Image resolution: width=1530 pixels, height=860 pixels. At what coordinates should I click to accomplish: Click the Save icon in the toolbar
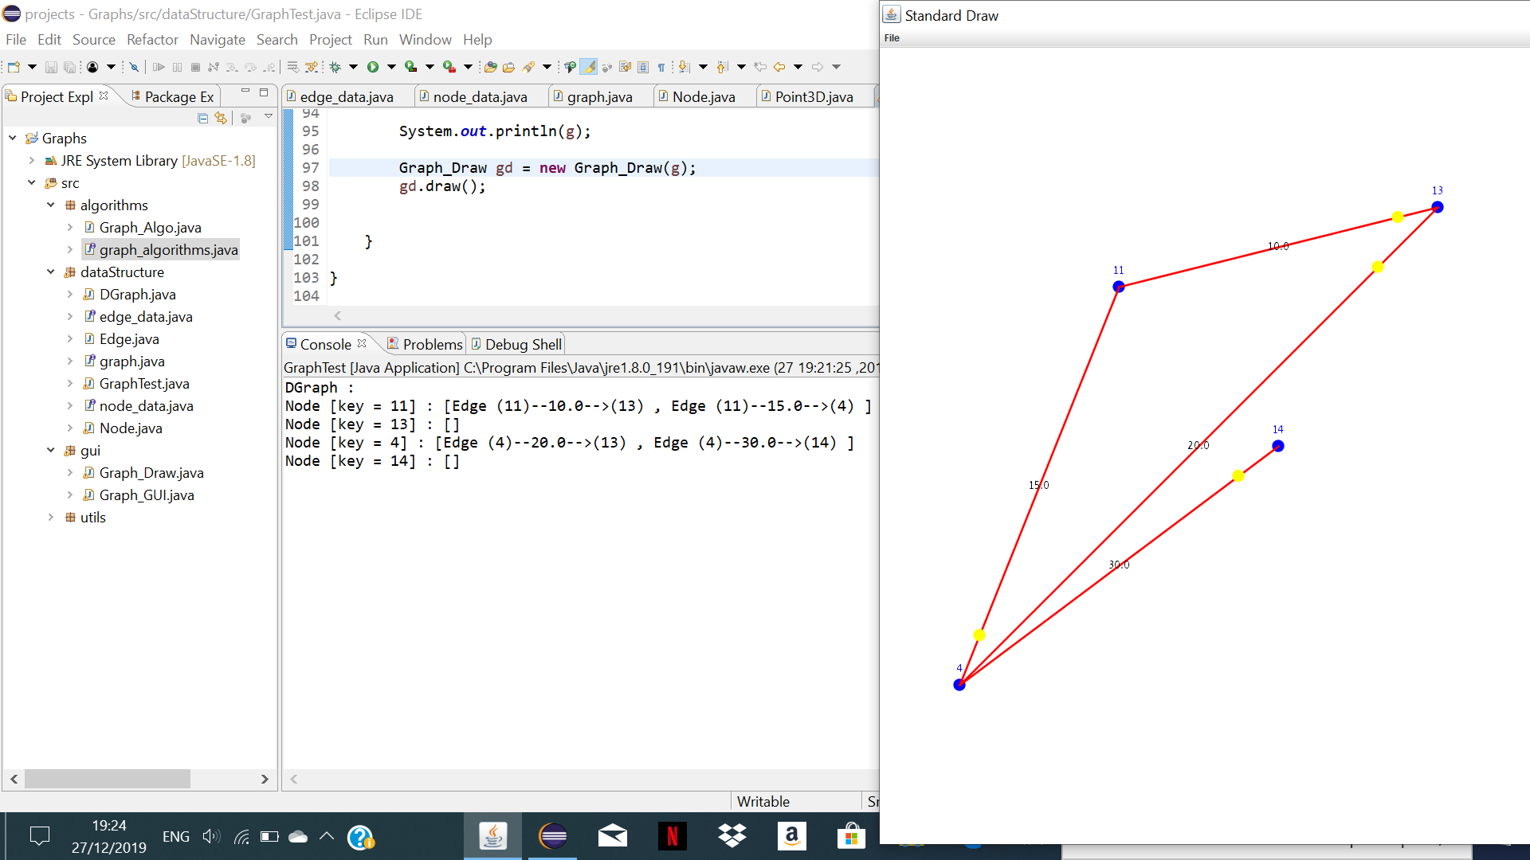51,67
